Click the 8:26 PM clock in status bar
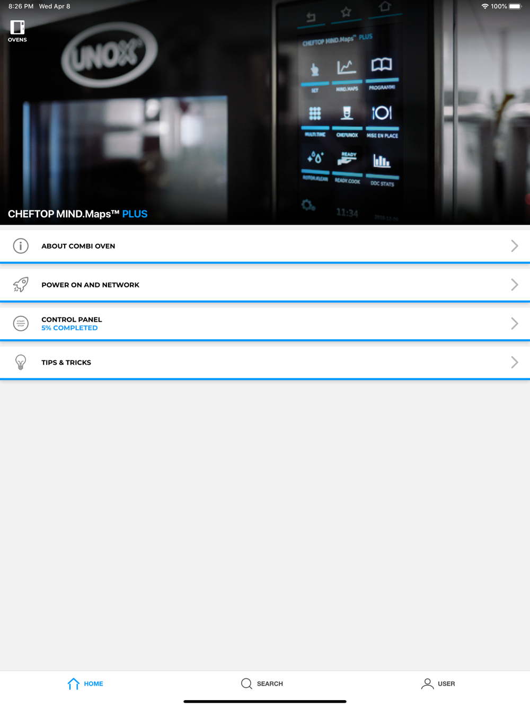The image size is (530, 707). 21,6
